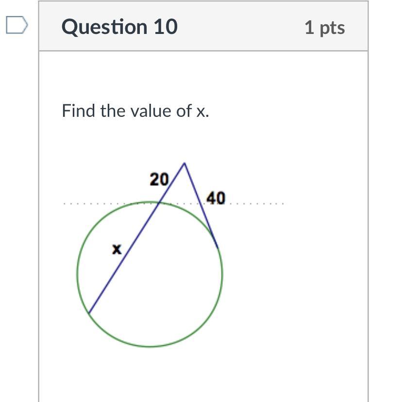Image resolution: width=402 pixels, height=402 pixels.
Task: Click the blue tangent segment beside 40
Action: [201, 205]
